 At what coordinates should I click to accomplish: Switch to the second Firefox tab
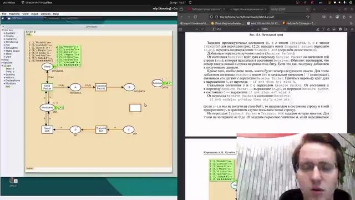(247, 9)
